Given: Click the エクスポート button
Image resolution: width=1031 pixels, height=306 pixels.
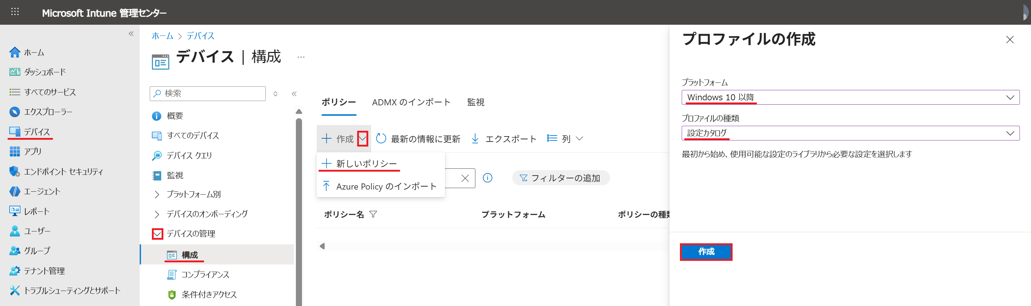Looking at the screenshot, I should coord(503,139).
